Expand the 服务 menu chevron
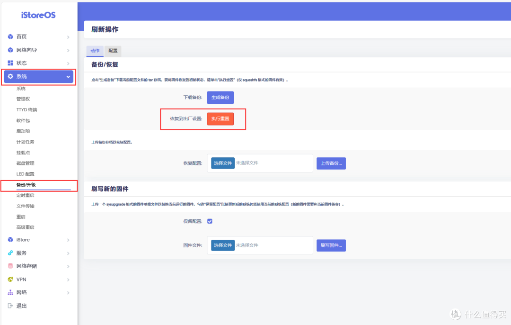The height and width of the screenshot is (325, 511). (x=68, y=253)
